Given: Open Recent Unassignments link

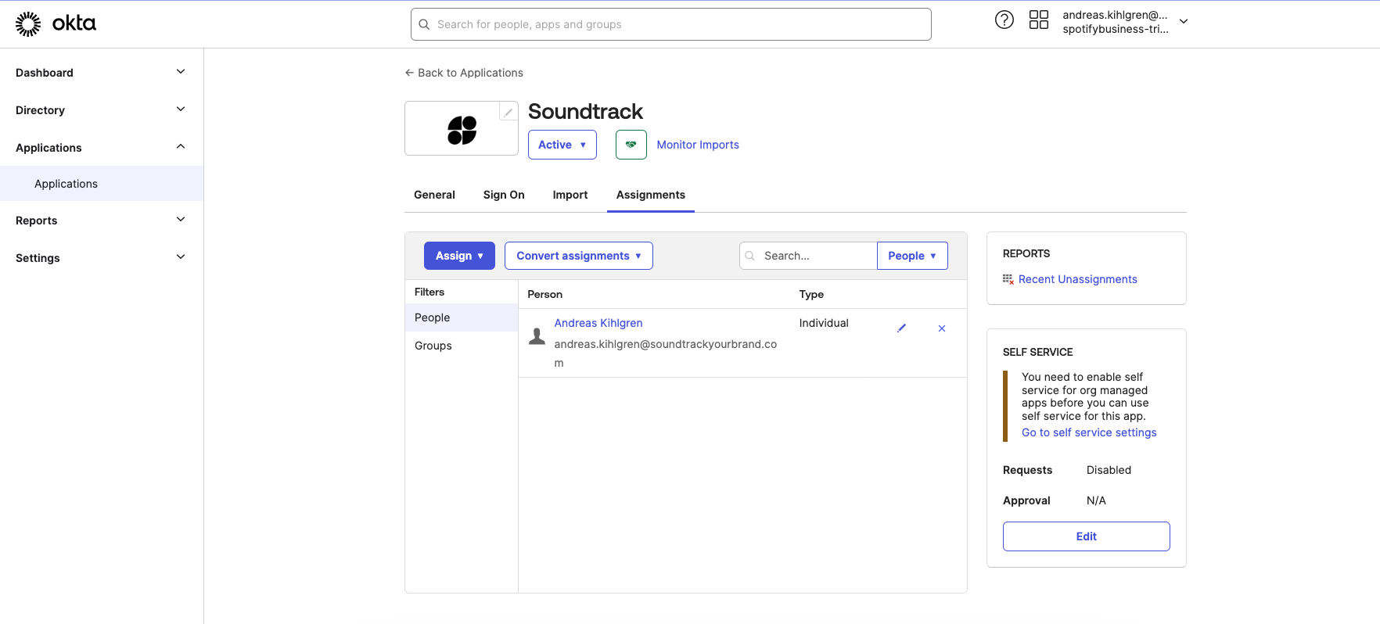Looking at the screenshot, I should pyautogui.click(x=1078, y=279).
